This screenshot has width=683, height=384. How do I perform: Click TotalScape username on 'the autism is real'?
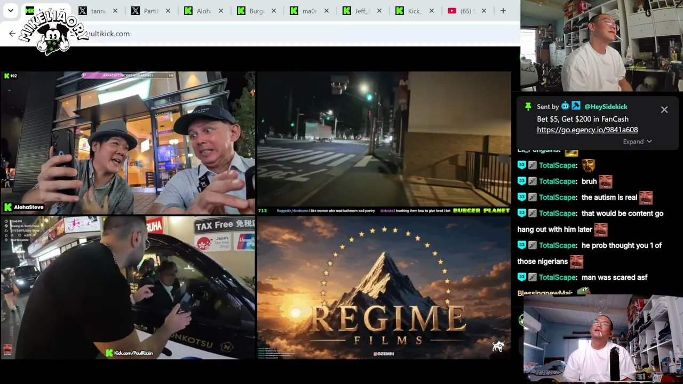(x=558, y=197)
